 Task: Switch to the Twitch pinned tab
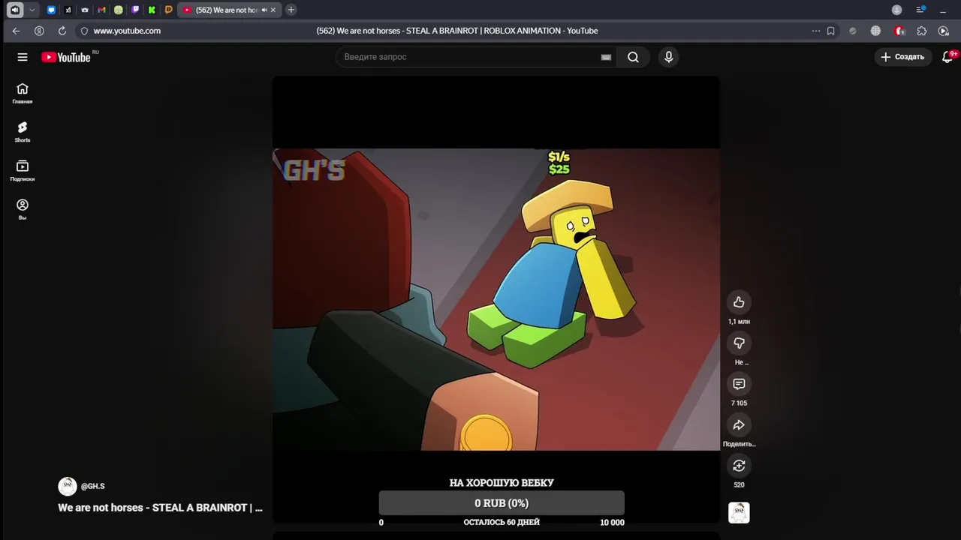click(x=135, y=10)
